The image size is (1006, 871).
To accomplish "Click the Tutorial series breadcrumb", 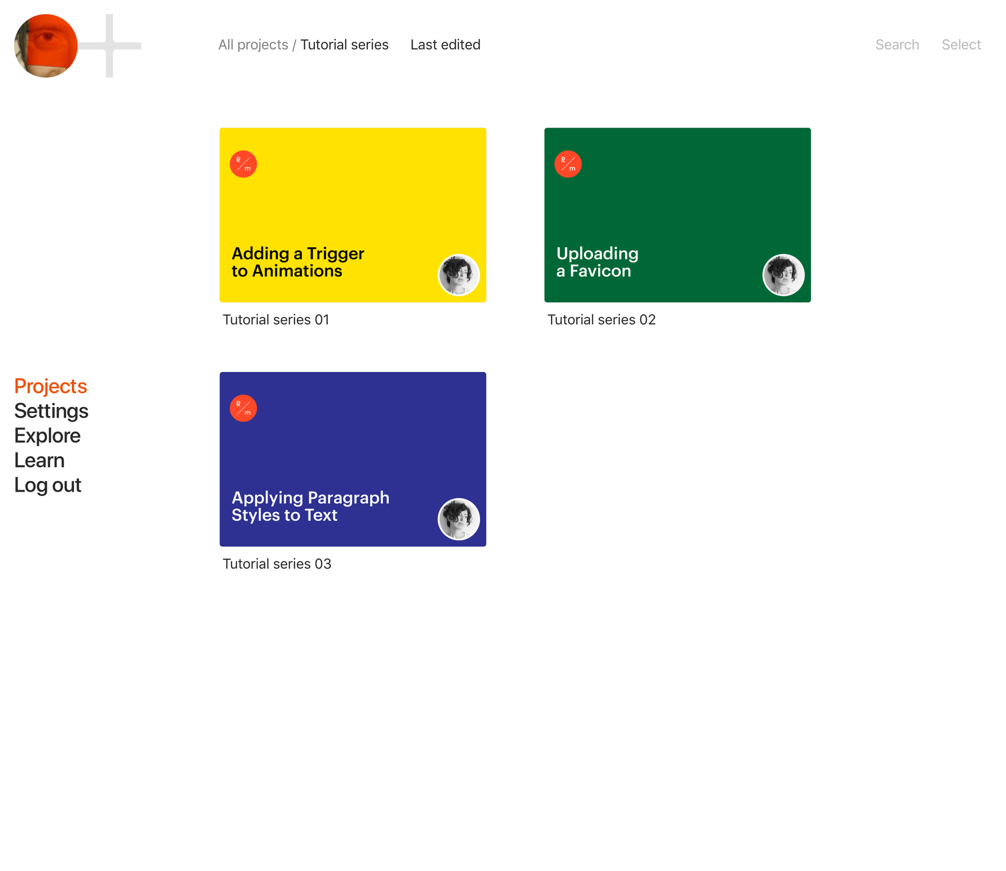I will click(x=344, y=45).
